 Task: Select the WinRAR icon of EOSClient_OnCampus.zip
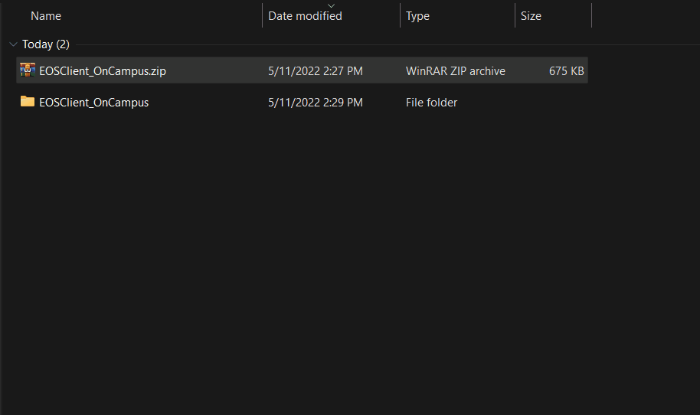click(28, 70)
